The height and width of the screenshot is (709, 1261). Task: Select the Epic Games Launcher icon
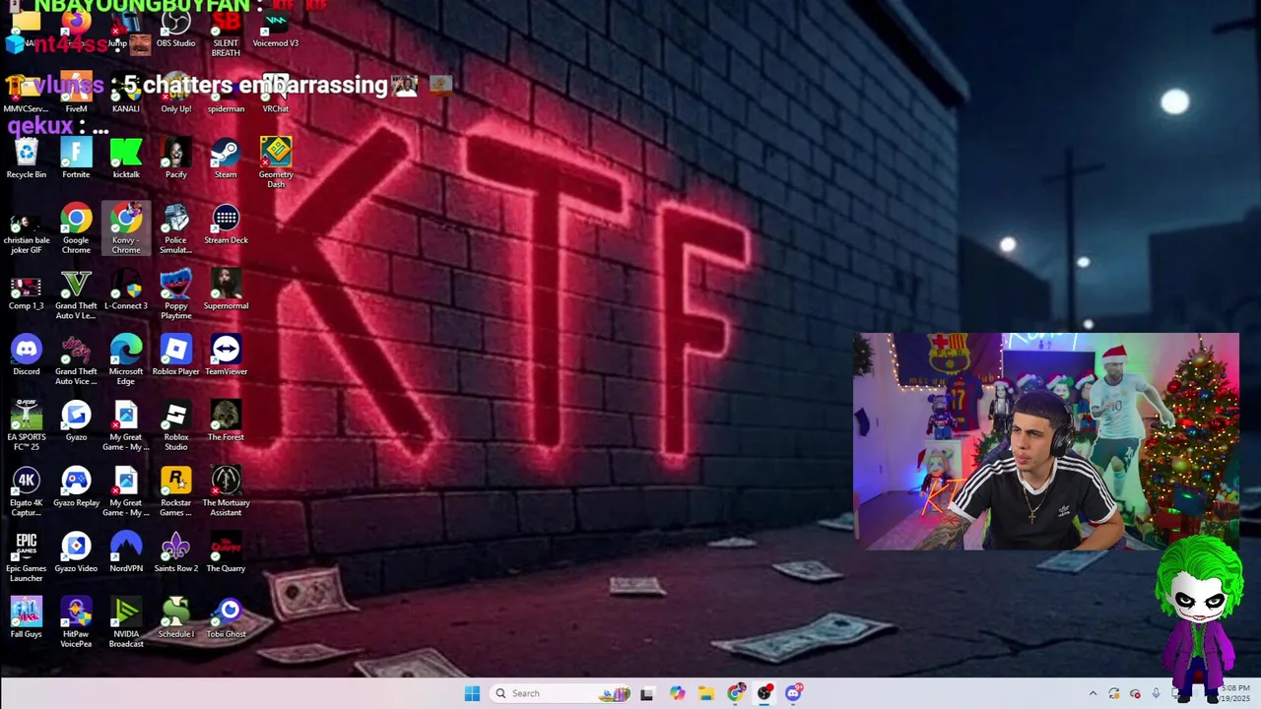click(27, 557)
